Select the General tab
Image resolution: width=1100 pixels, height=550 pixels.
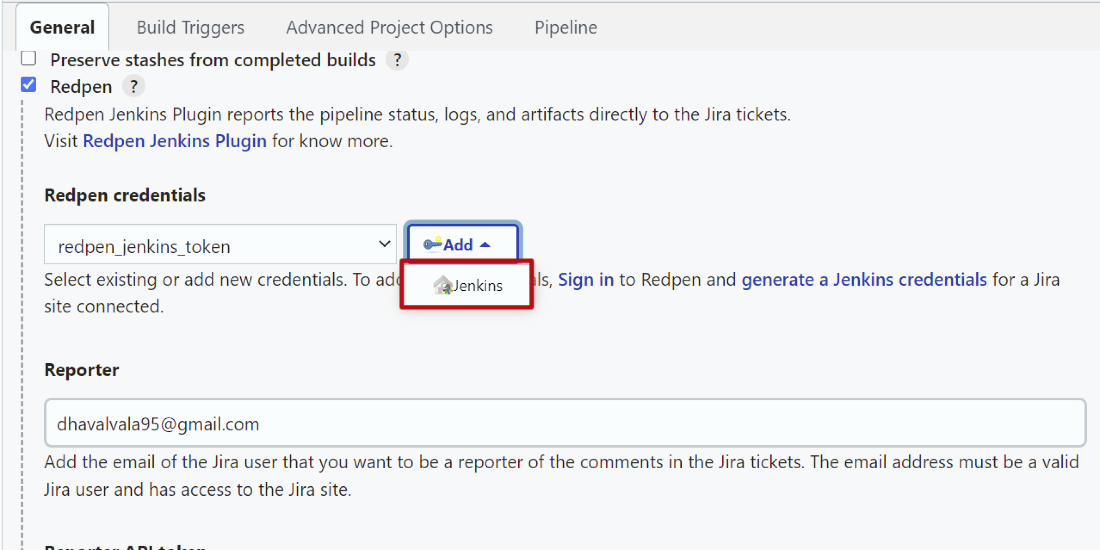point(62,27)
